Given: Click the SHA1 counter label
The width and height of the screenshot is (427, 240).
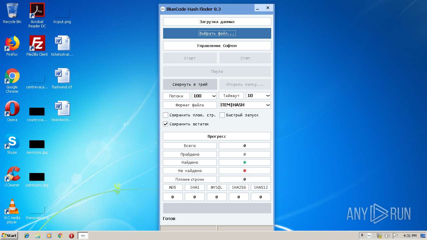Looking at the screenshot, I should [195, 187].
